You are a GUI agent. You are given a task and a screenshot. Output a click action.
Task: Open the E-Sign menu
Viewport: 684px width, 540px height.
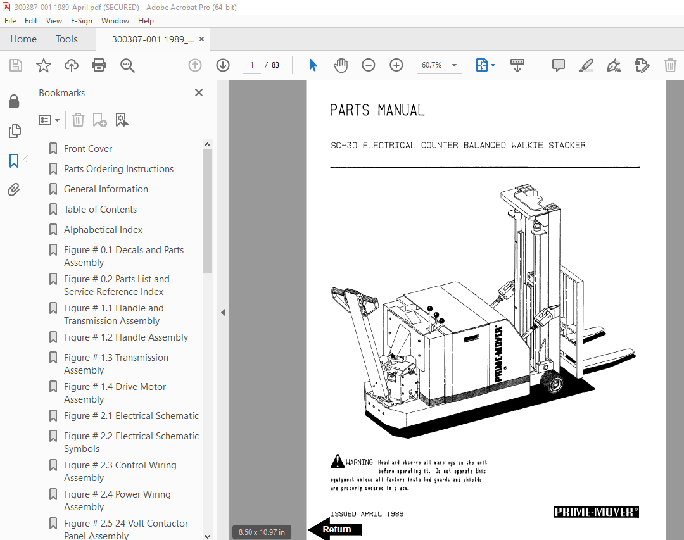[82, 20]
